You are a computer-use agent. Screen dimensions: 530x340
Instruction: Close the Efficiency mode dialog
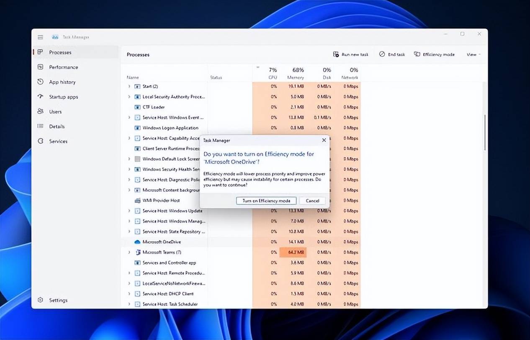(324, 140)
